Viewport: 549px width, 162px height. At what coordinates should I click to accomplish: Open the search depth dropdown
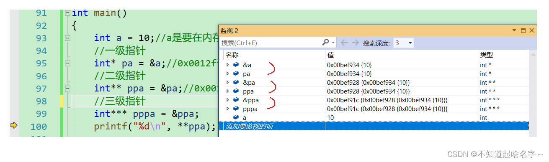[404, 43]
